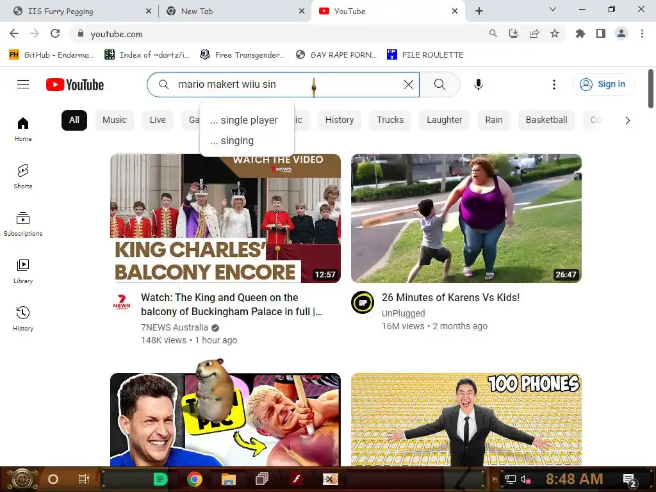
Task: Select the All filter chip
Action: click(74, 120)
